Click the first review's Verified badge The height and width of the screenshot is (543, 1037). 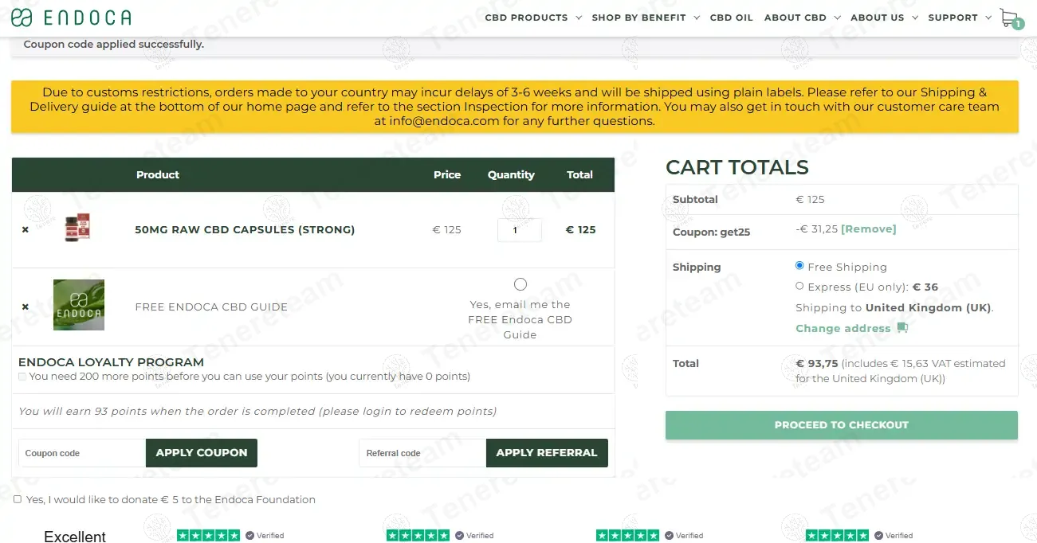[265, 536]
